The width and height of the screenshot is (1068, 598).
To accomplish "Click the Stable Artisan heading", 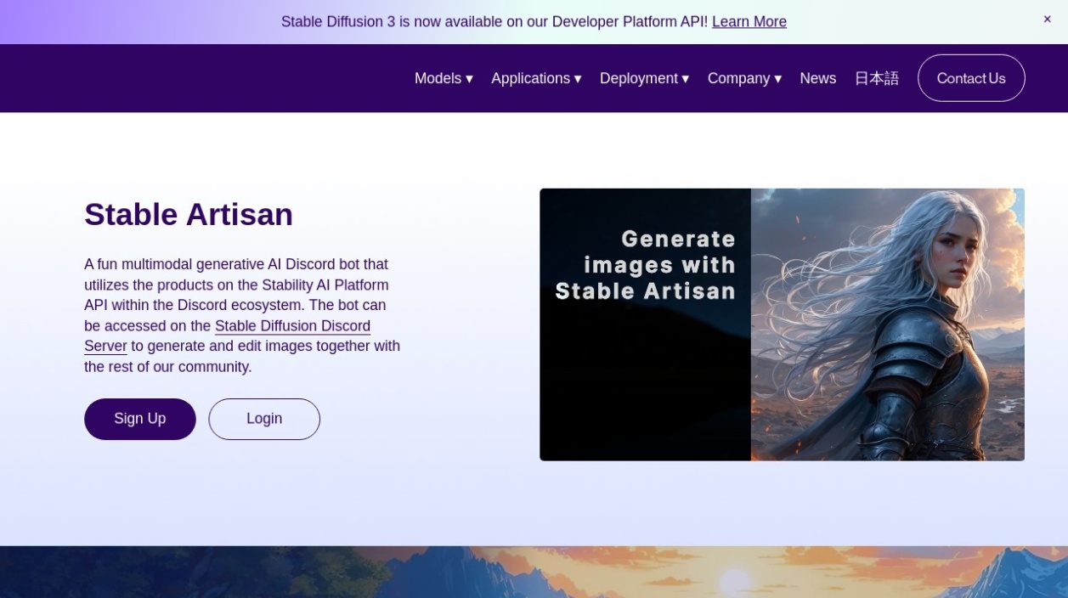I will click(x=188, y=214).
